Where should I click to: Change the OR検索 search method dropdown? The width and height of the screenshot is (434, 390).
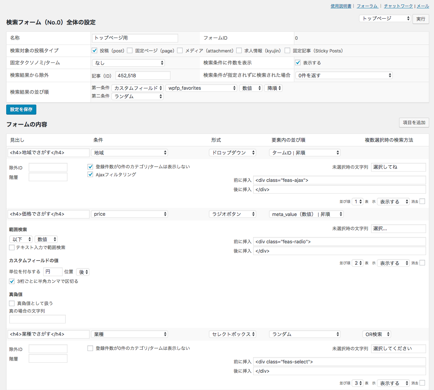(377, 334)
